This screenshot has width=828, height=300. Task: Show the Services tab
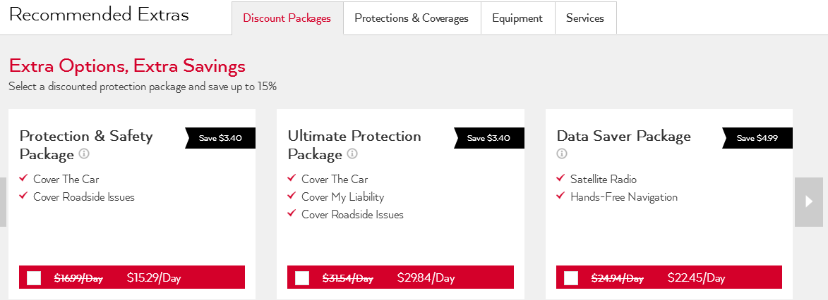pyautogui.click(x=585, y=18)
